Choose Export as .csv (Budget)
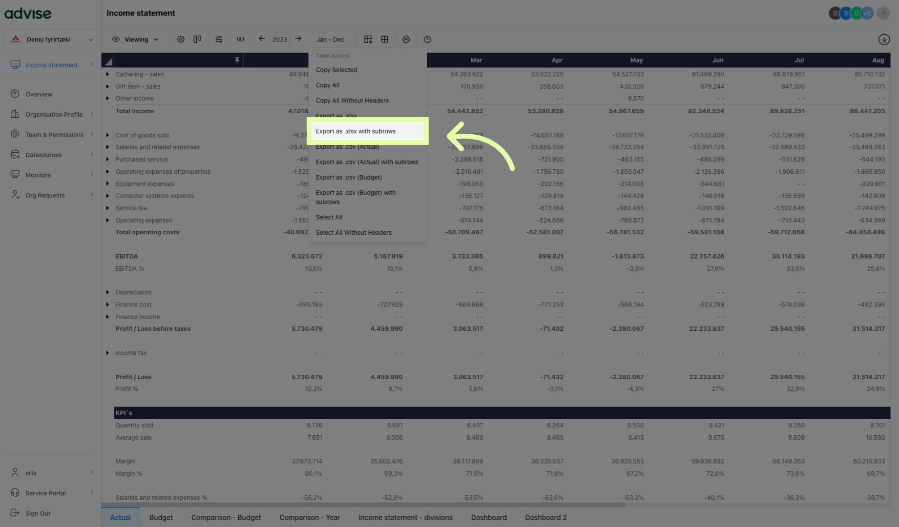899x527 pixels. click(349, 177)
